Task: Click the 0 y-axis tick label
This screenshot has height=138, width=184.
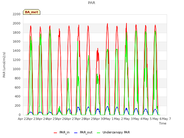Action: [x=20, y=115]
